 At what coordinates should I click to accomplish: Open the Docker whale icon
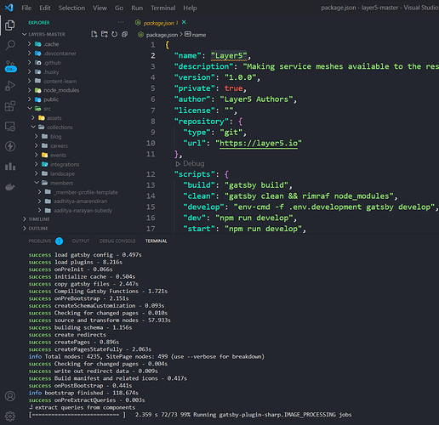click(x=10, y=187)
